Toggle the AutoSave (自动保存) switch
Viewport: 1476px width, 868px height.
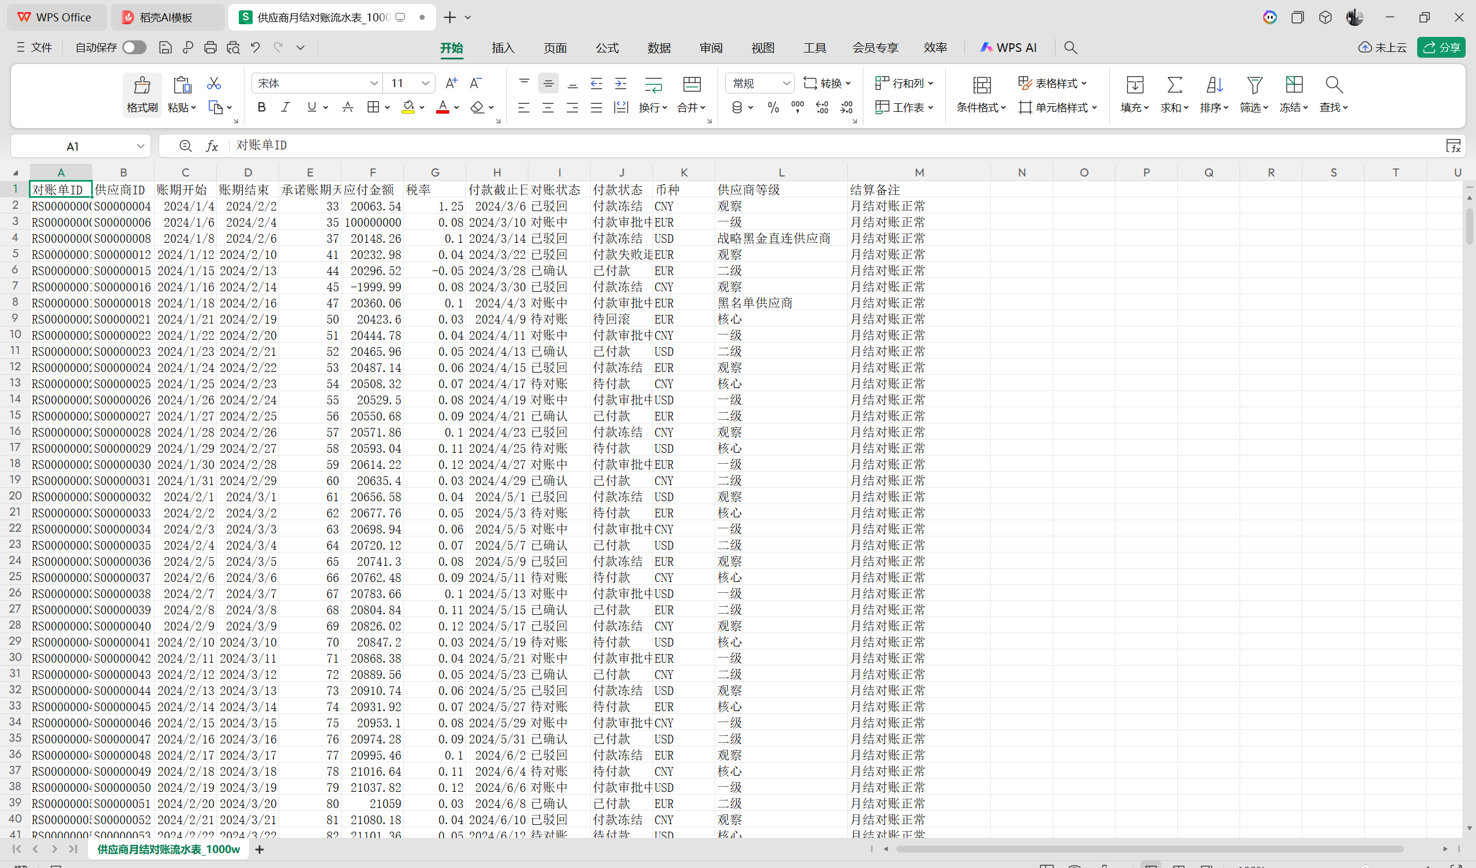(x=134, y=47)
